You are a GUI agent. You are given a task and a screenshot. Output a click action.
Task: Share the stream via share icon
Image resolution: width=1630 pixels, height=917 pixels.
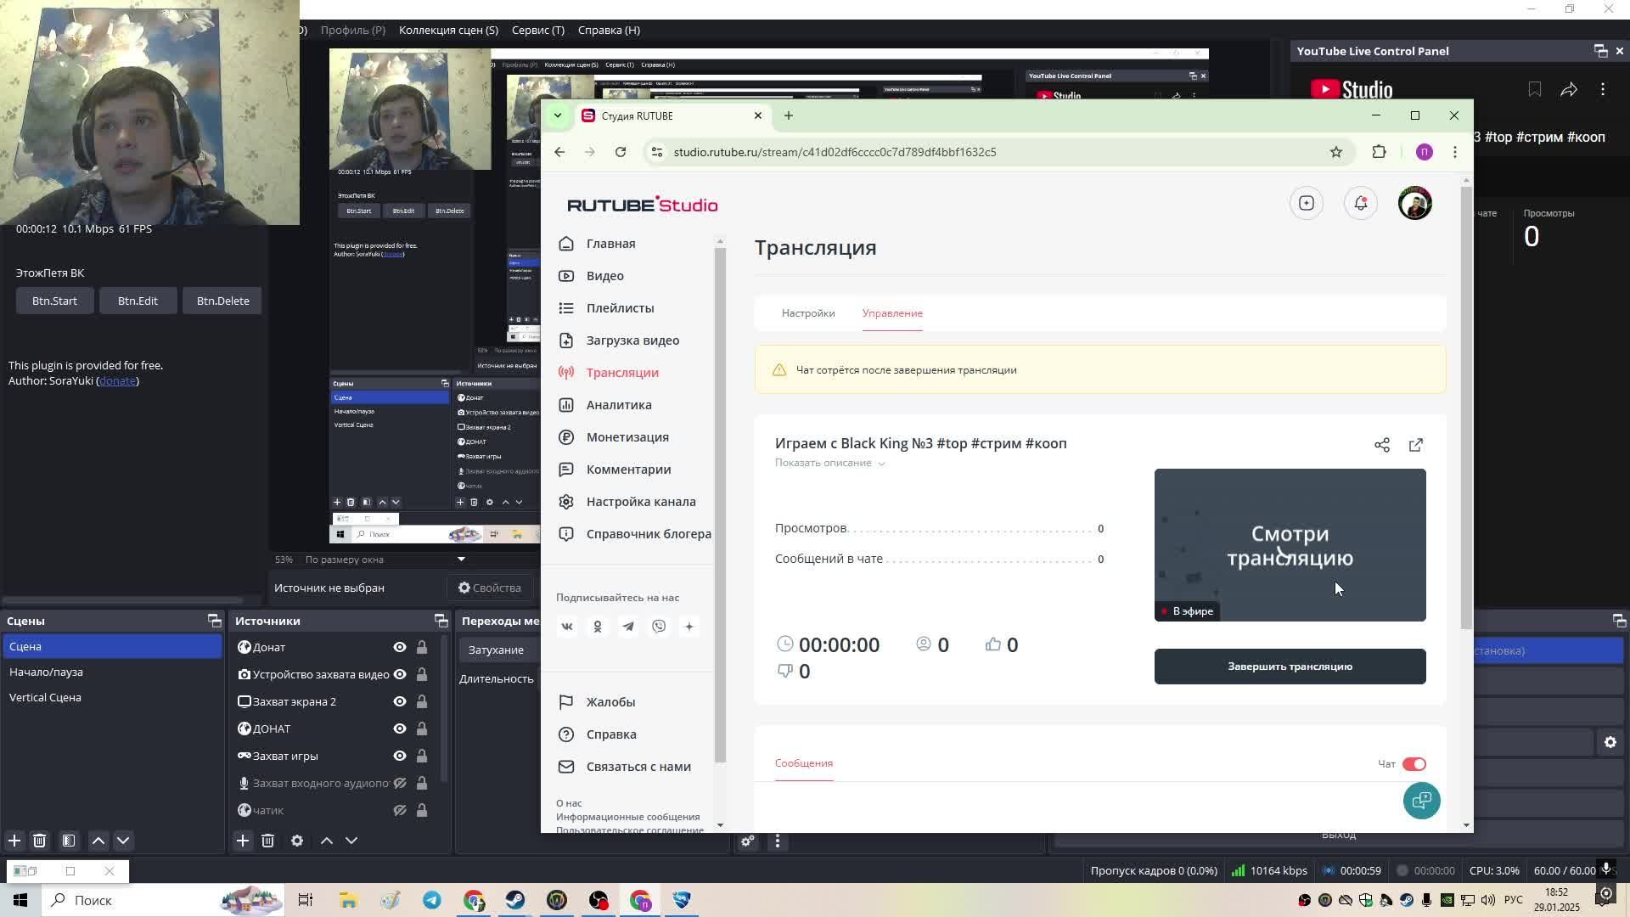1381,445
